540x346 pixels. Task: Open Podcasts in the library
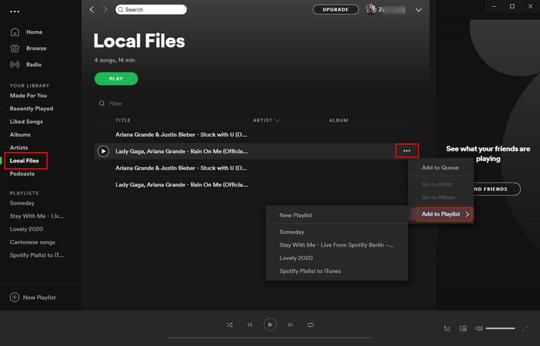(22, 174)
